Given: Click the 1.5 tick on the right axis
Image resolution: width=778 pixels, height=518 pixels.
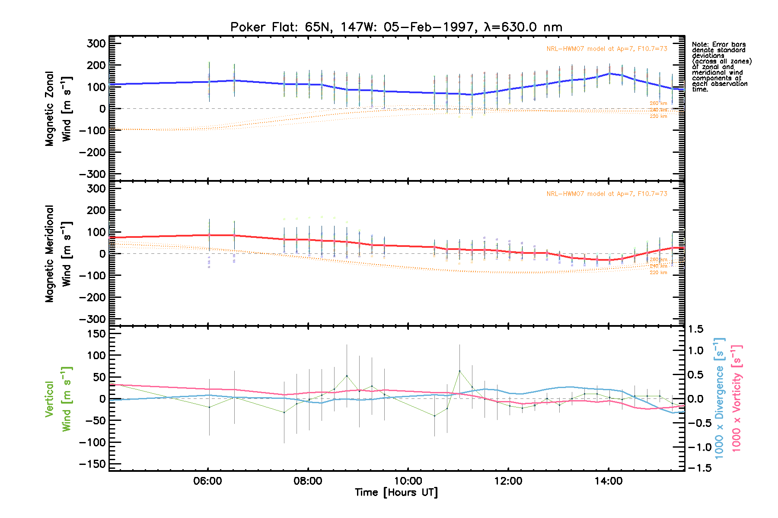Looking at the screenshot, I should tap(695, 329).
